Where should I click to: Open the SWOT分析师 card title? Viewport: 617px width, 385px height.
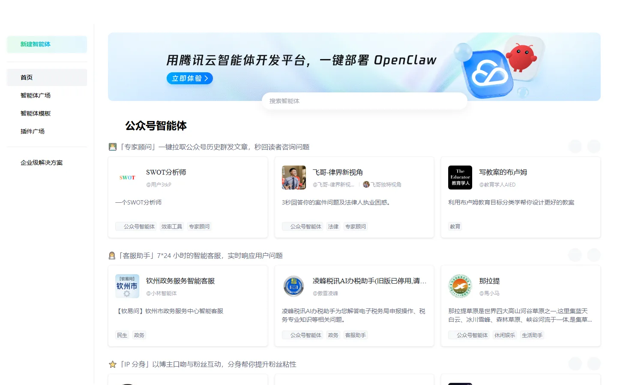coord(166,172)
